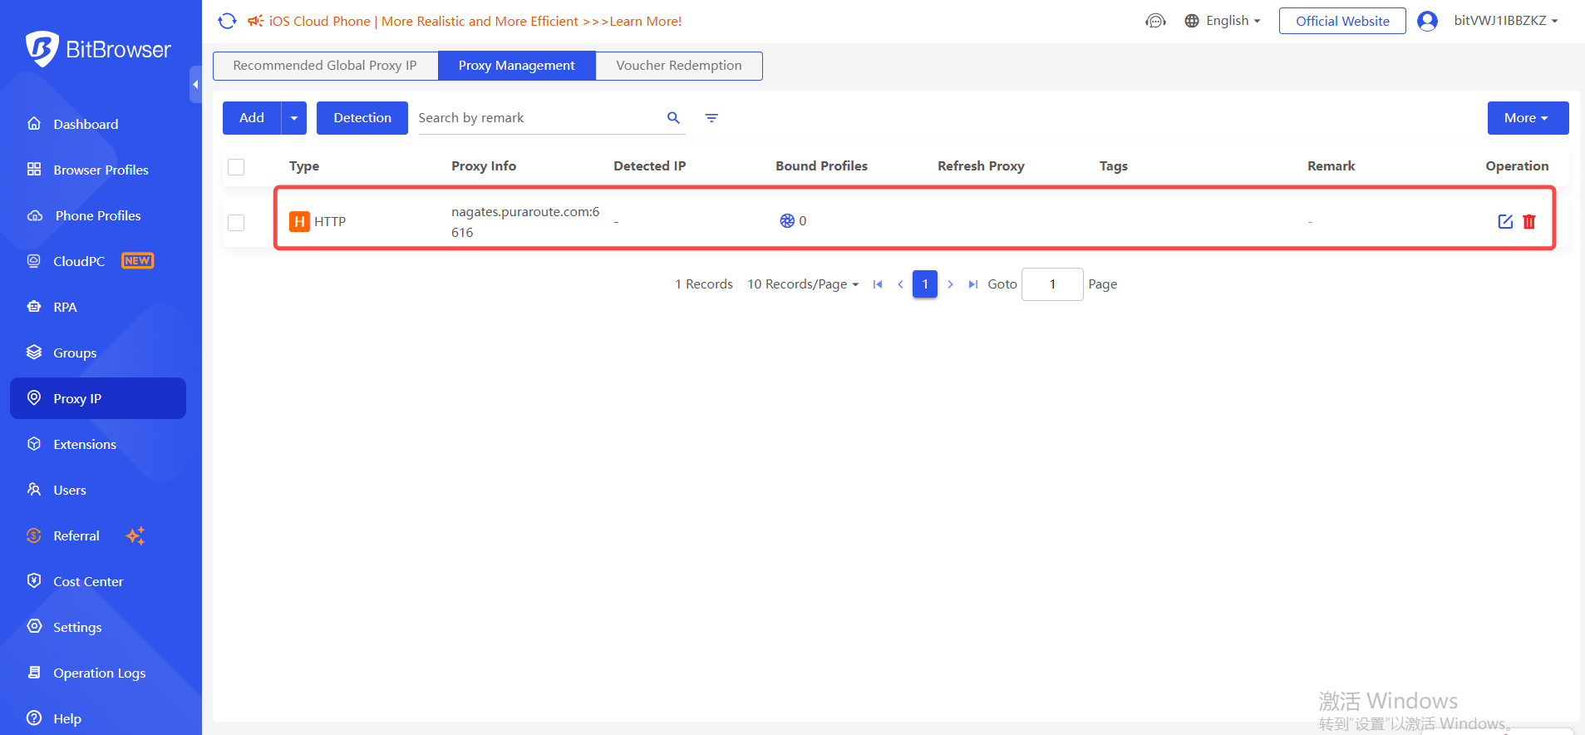Click the Tags column header
Viewport: 1585px width, 735px height.
pos(1114,166)
